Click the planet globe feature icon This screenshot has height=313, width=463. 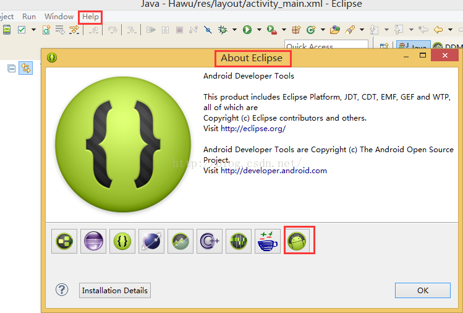pos(151,241)
